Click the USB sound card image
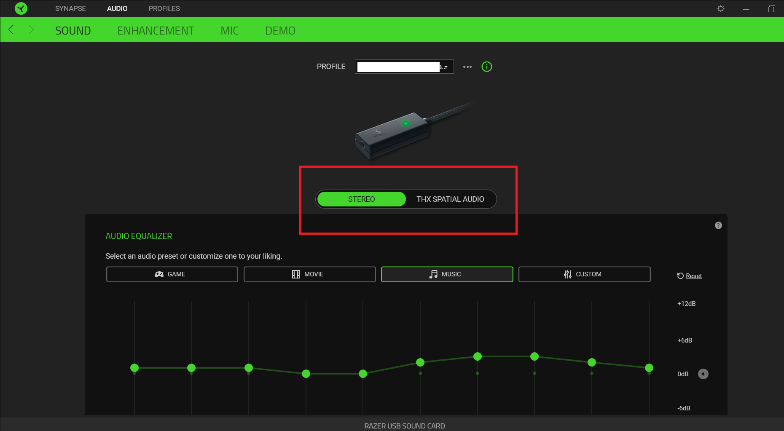Viewport: 784px width, 431px height. [414, 130]
